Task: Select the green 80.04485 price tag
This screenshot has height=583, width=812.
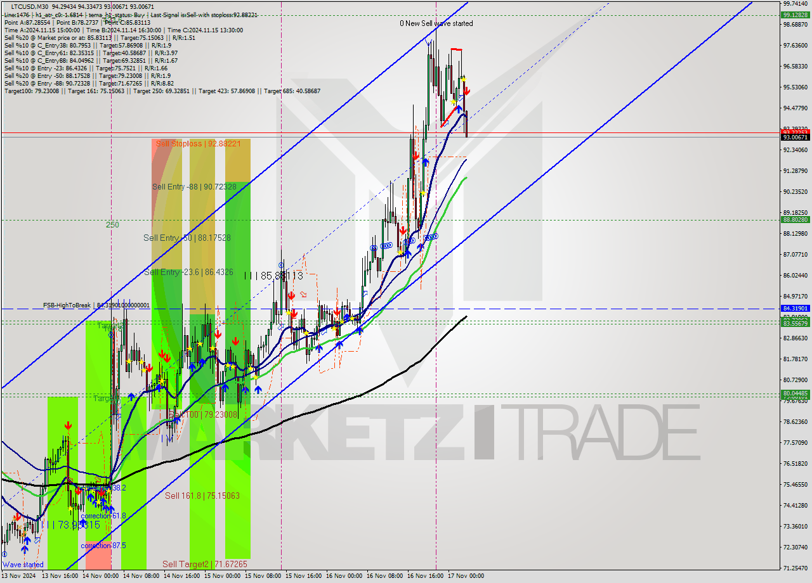Action: [795, 394]
